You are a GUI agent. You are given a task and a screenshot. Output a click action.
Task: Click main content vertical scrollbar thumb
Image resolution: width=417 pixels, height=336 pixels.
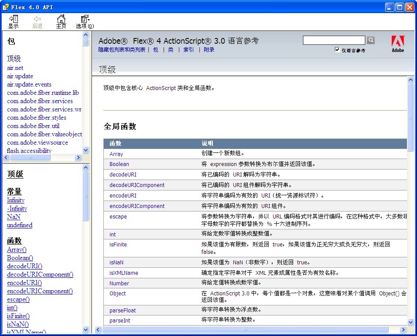[410, 118]
